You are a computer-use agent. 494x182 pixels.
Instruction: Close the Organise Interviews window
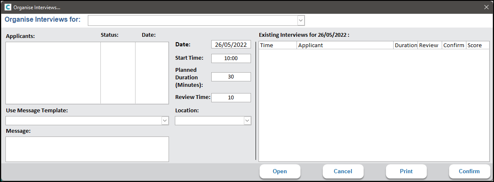[x=486, y=7]
